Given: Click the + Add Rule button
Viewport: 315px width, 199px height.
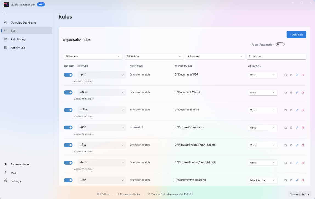Looking at the screenshot, I should 296,34.
